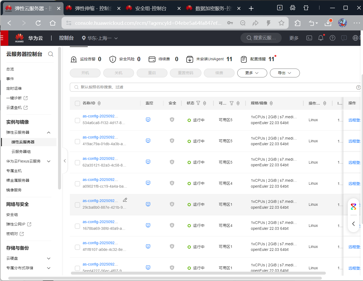The image size is (363, 281).
Task: Click the language globe icon in header
Action: tap(356, 38)
